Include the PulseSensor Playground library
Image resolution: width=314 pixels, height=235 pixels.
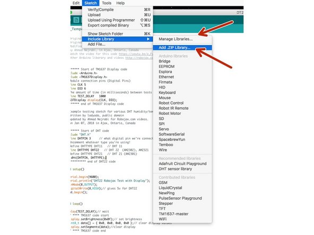pos(182,198)
